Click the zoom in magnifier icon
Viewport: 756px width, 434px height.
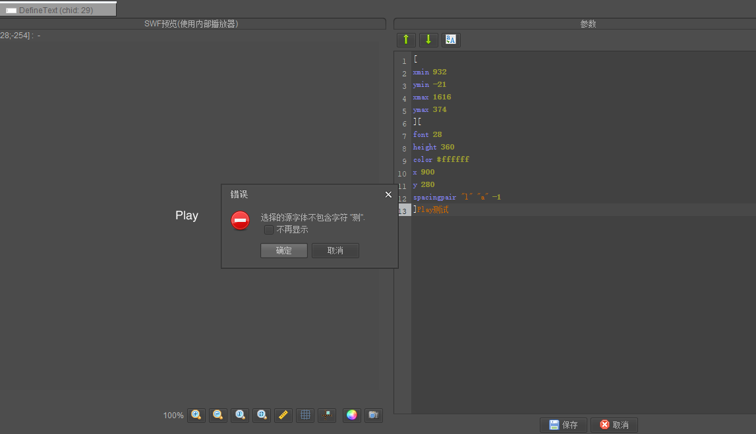[196, 415]
